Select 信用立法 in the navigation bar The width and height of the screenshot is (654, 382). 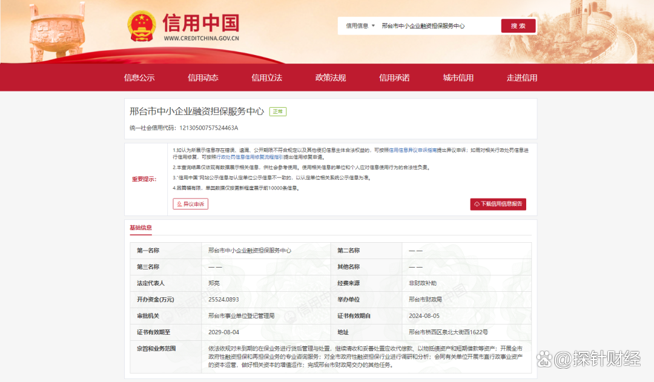[x=266, y=77]
